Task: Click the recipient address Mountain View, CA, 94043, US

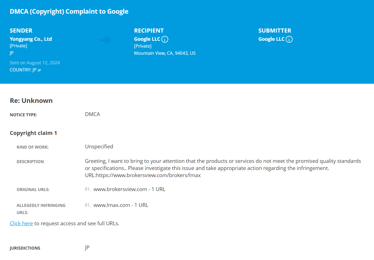Action: click(165, 53)
